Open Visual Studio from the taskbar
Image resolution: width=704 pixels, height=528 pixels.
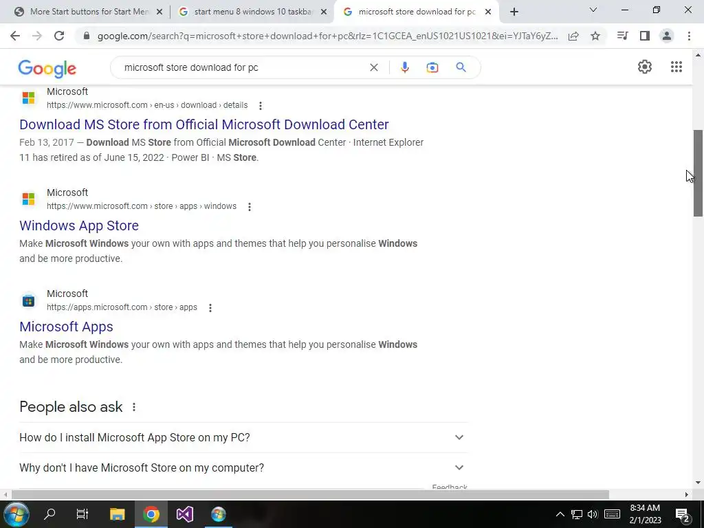(x=185, y=514)
